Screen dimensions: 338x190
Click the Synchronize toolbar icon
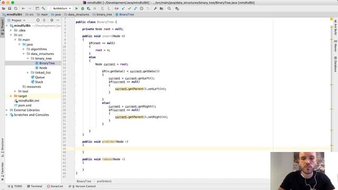(15, 8)
